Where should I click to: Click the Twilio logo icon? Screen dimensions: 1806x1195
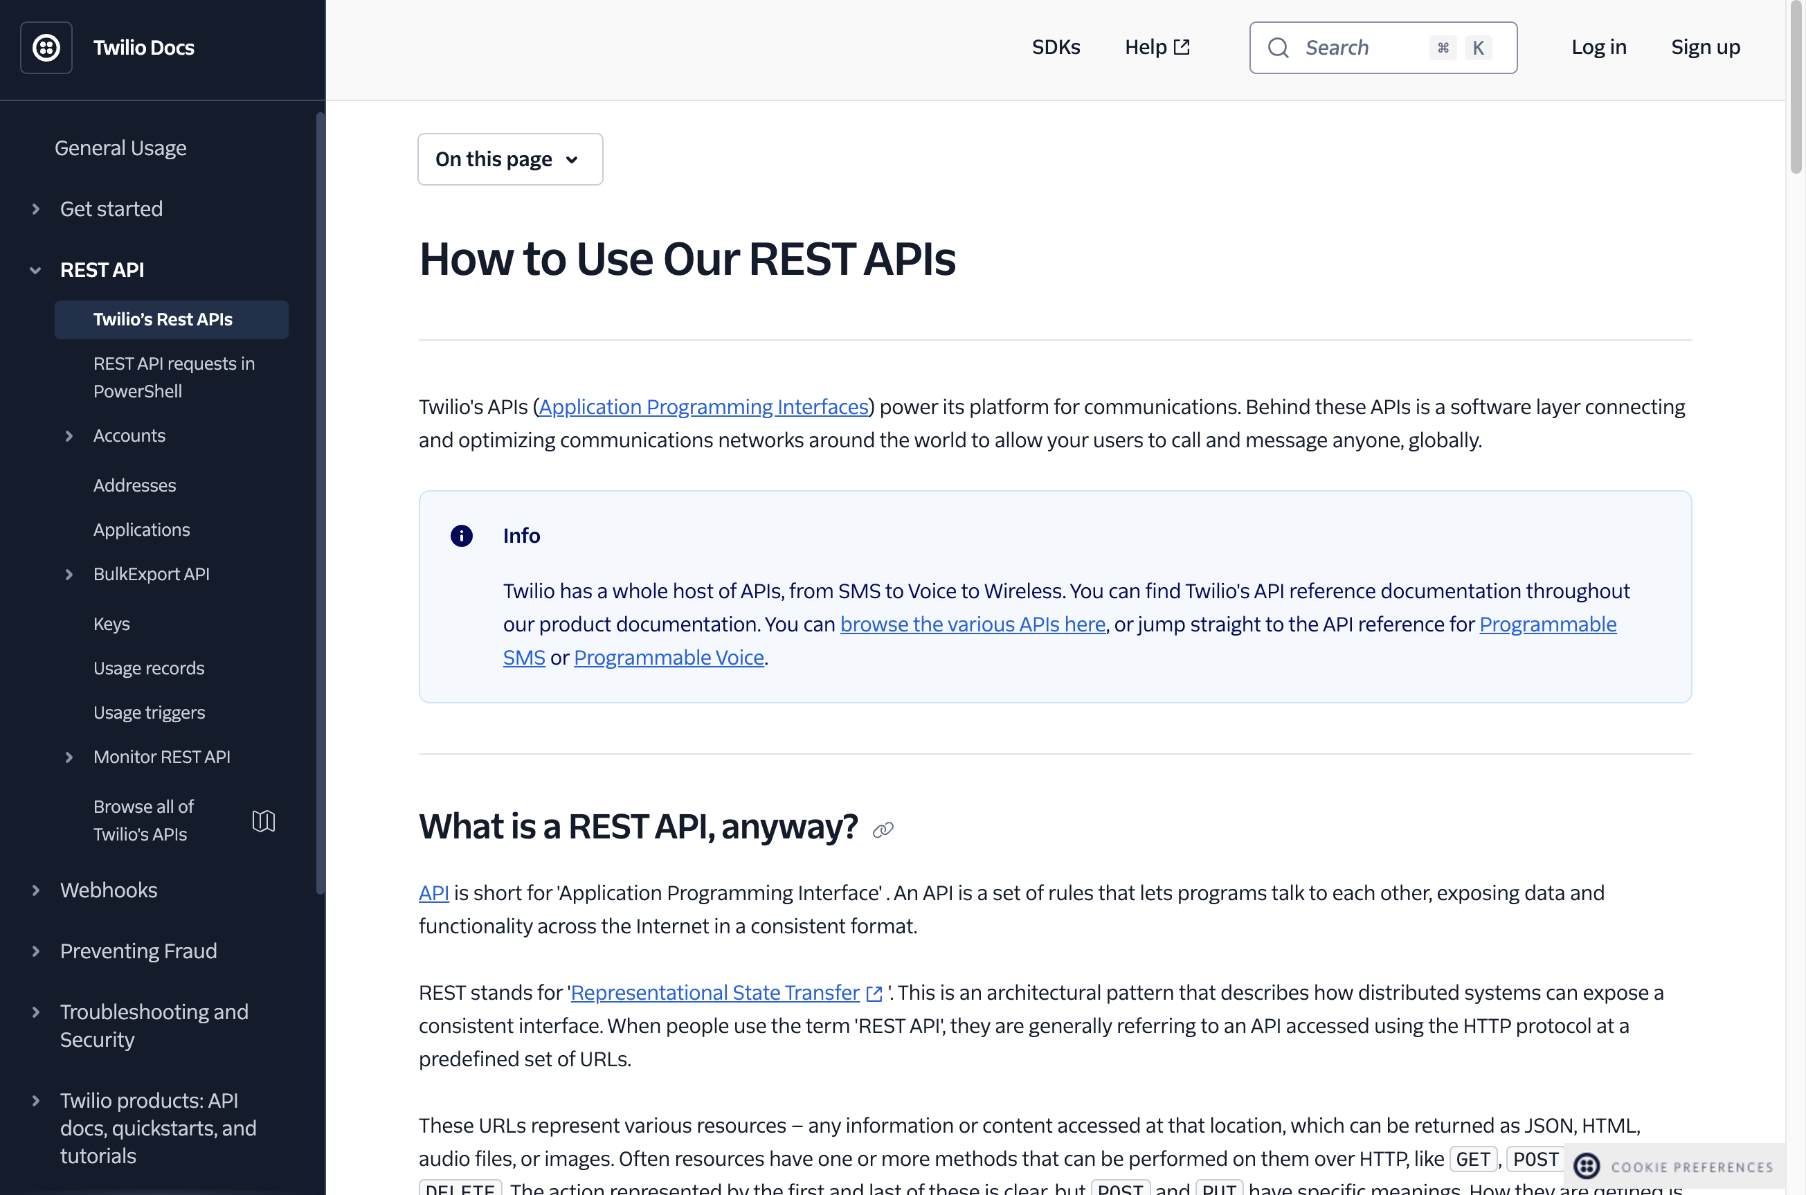46,47
